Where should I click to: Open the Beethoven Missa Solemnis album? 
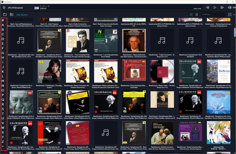click(134, 41)
